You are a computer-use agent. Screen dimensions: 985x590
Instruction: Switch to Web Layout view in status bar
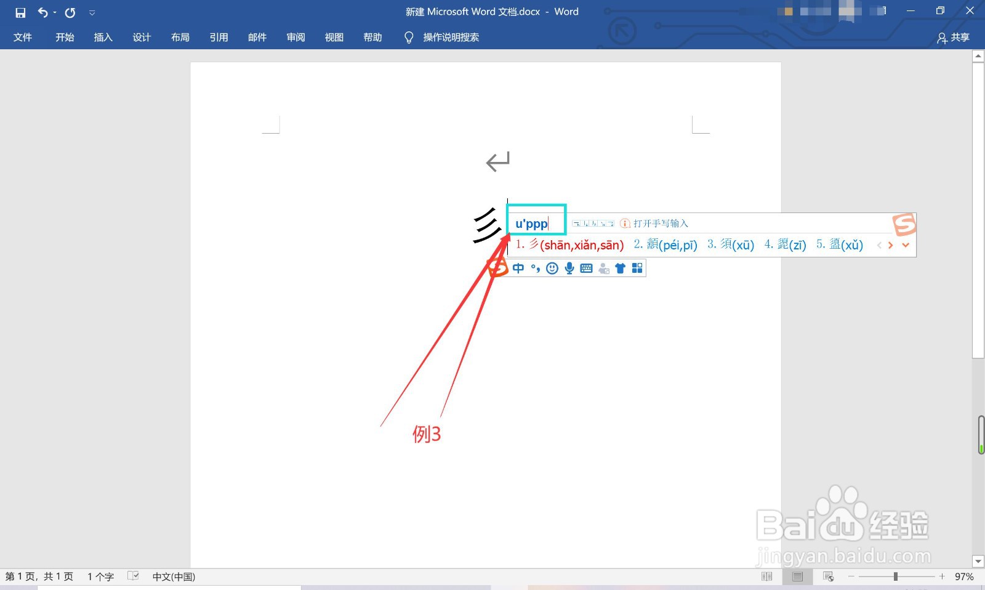pyautogui.click(x=828, y=576)
